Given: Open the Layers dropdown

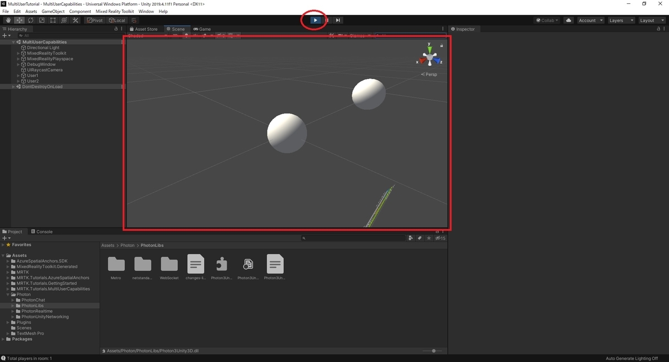Looking at the screenshot, I should click(x=620, y=21).
